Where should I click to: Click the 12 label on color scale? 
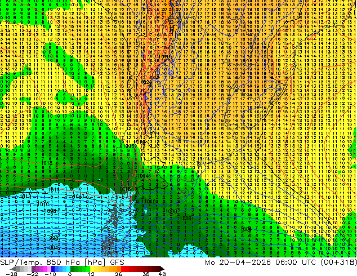(x=91, y=274)
